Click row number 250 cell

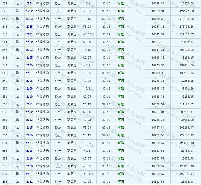pyautogui.click(x=5, y=88)
